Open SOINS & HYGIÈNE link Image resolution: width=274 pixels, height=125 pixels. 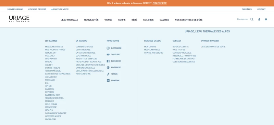(53, 68)
